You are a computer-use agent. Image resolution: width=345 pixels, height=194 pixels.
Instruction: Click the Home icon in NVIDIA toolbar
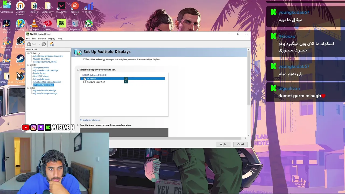52,44
